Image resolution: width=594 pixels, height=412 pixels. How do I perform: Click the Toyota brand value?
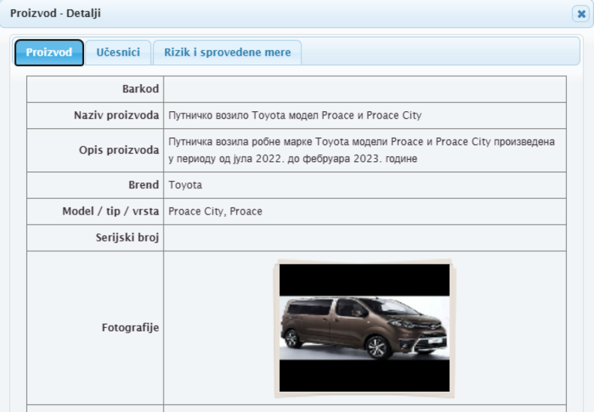[x=185, y=185]
